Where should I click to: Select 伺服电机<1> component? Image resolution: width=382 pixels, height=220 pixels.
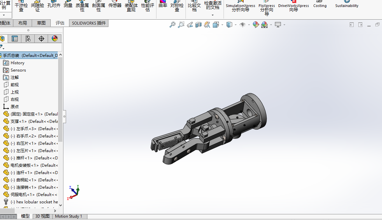[30, 194]
